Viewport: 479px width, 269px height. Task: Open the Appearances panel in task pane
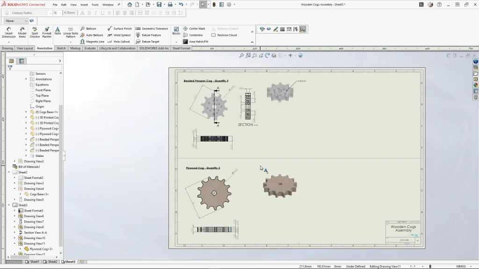[x=476, y=85]
